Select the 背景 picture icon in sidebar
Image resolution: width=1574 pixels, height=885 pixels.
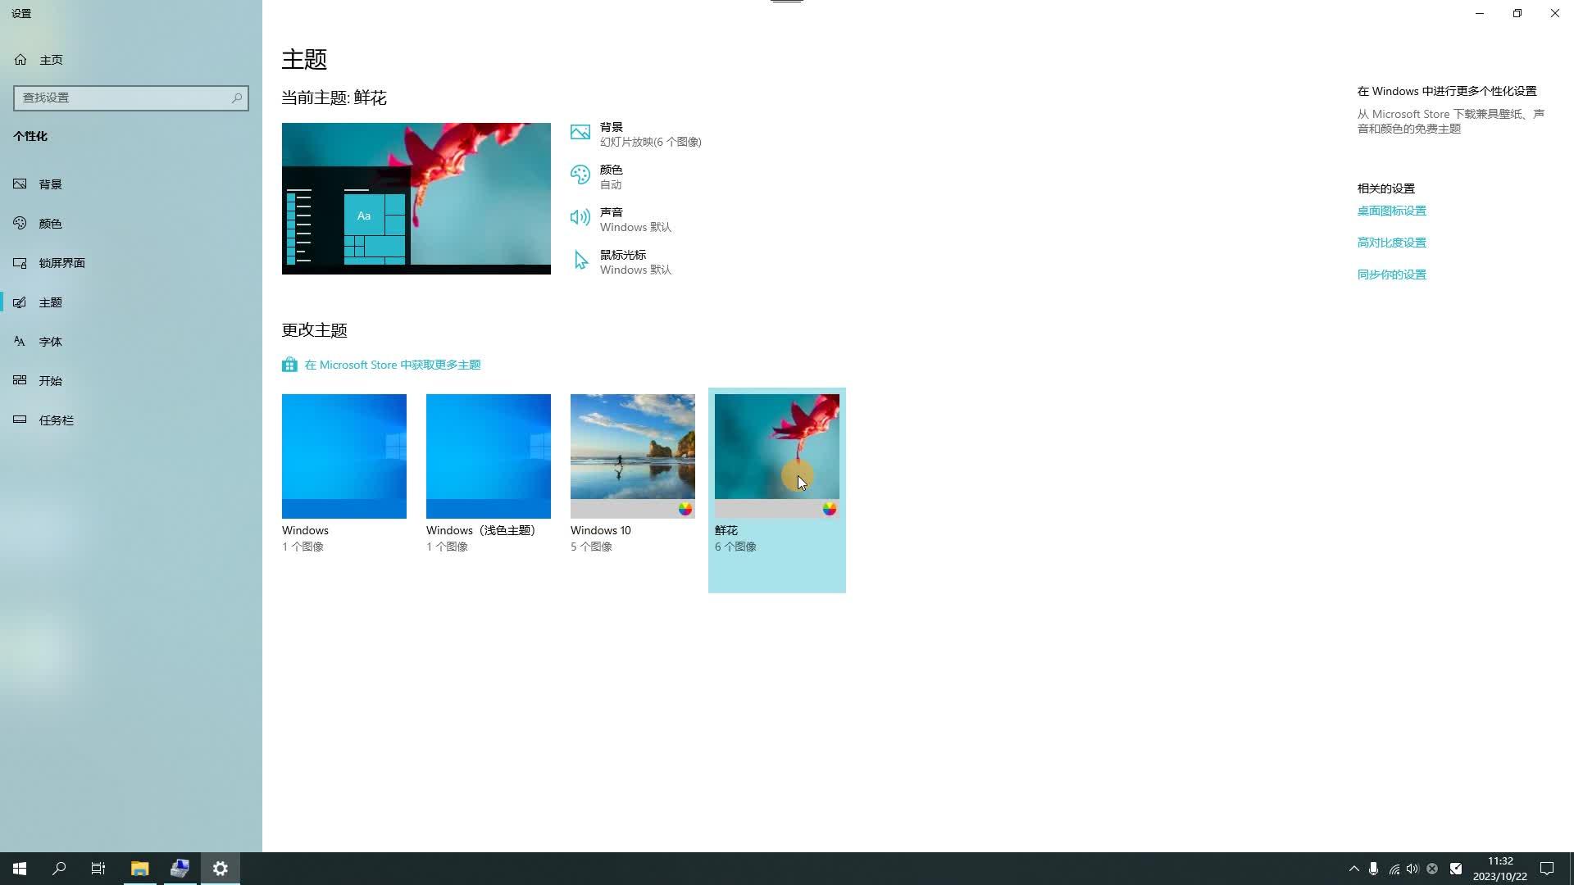(x=20, y=184)
